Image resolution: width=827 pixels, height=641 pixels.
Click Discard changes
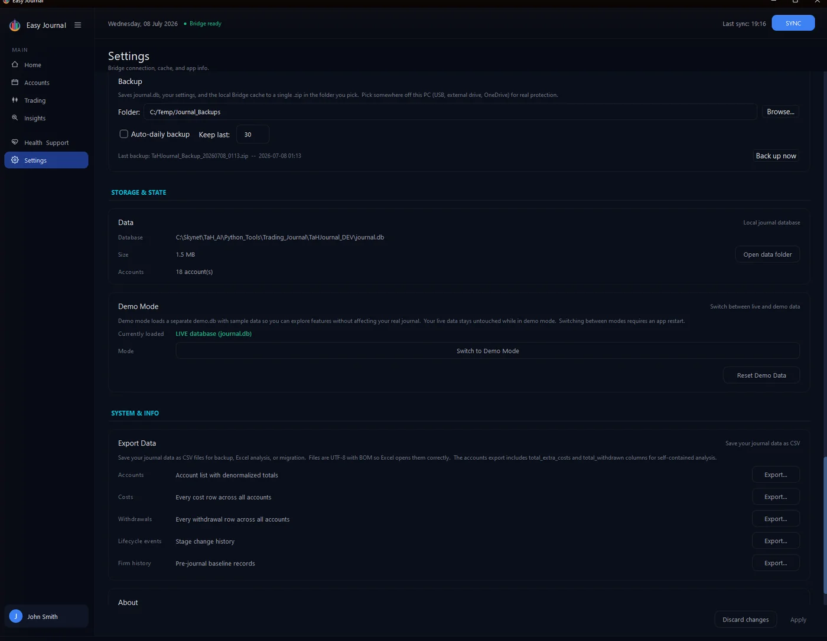click(745, 620)
